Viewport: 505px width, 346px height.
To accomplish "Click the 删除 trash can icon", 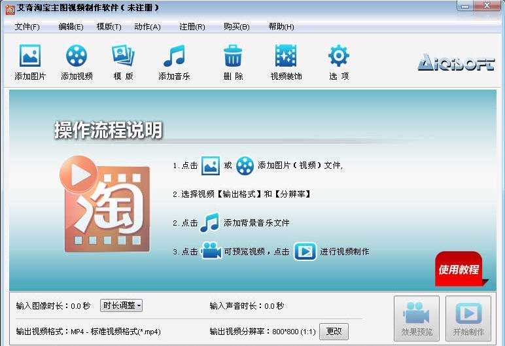I will (x=233, y=56).
